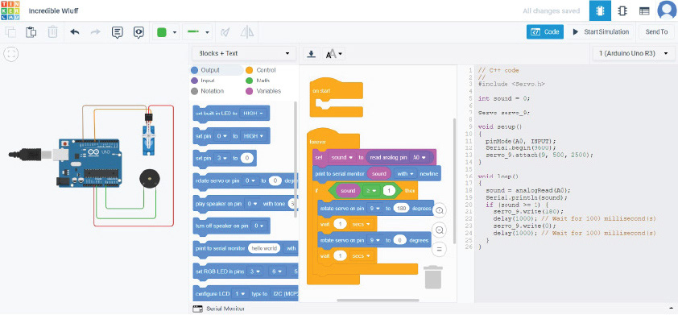Click the workspace horizontal scrollbar
Viewport: 678px width, 315px height.
378,300
